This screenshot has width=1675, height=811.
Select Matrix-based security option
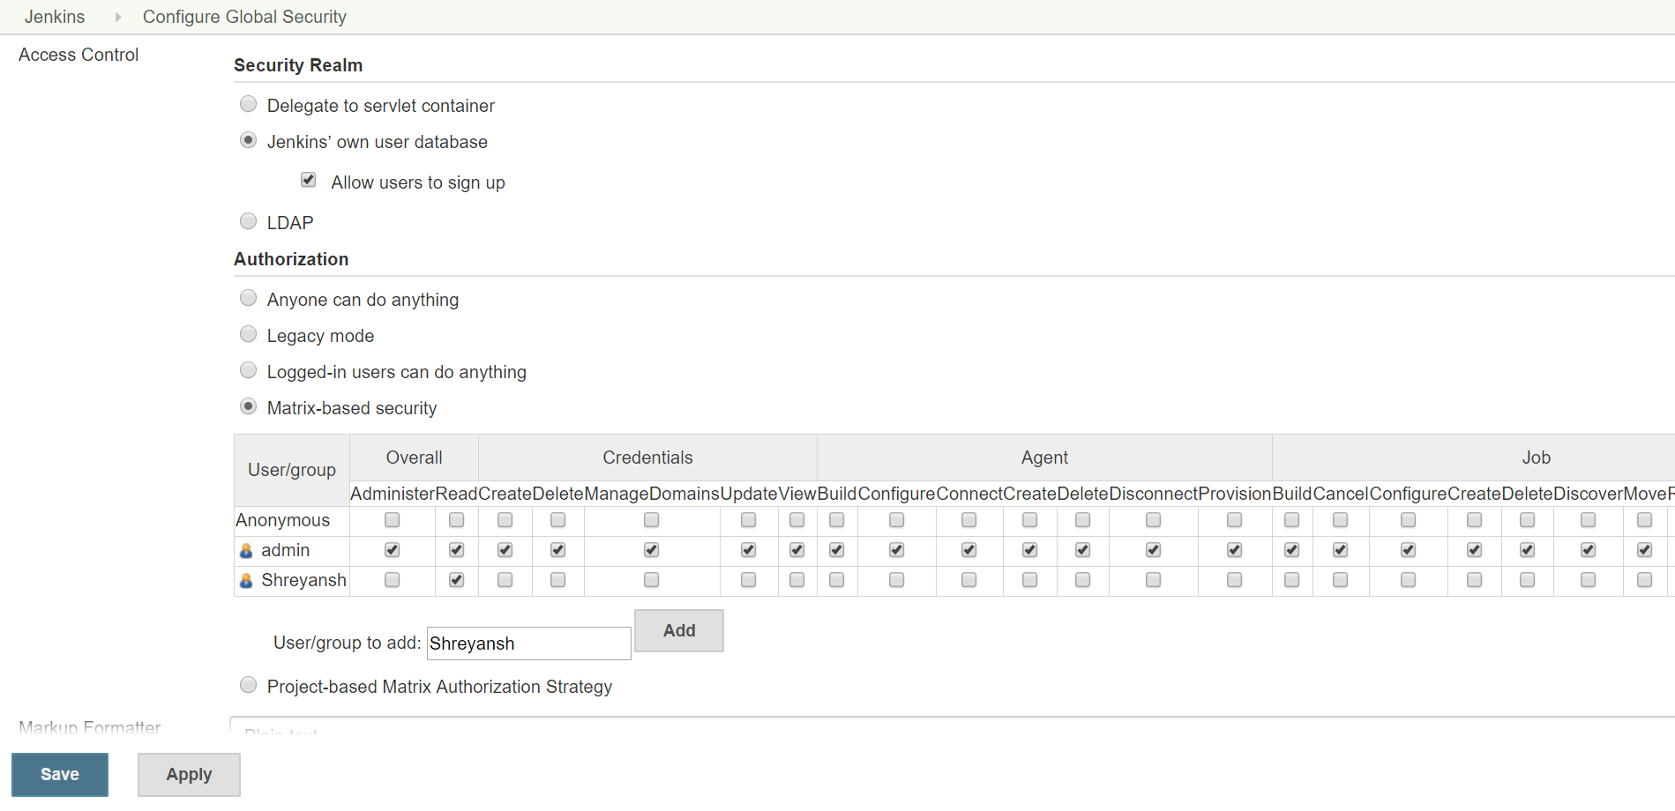coord(249,406)
